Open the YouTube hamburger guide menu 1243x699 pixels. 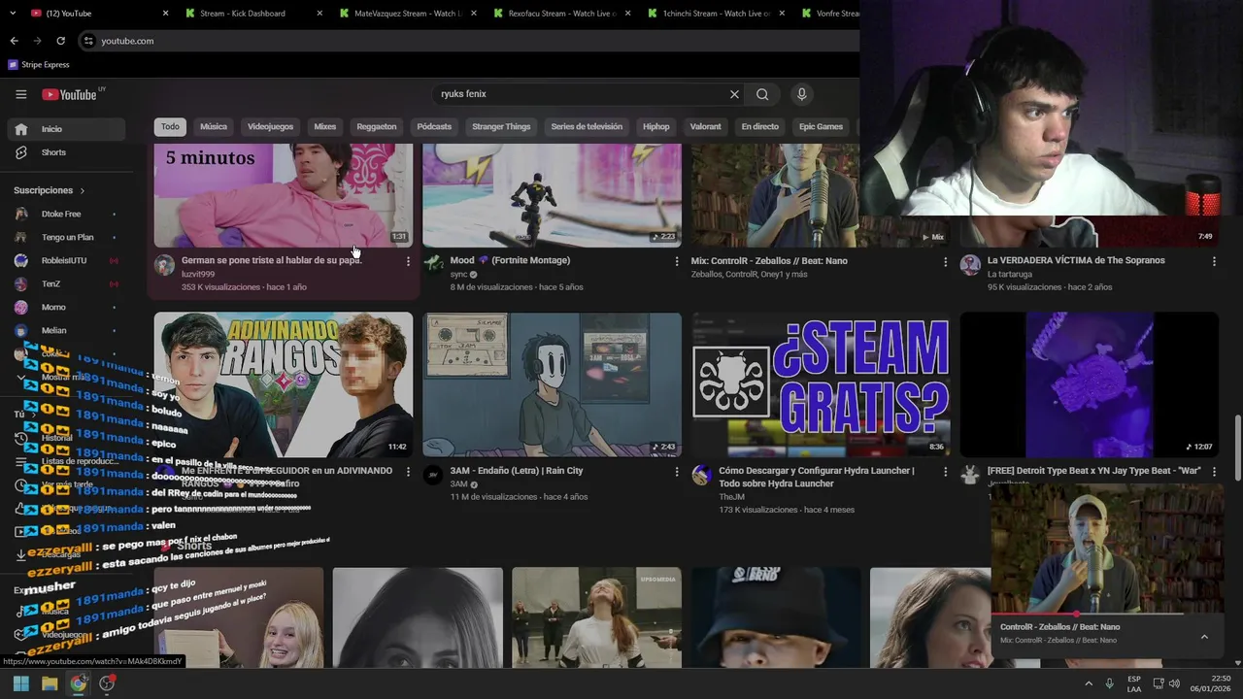(x=20, y=94)
